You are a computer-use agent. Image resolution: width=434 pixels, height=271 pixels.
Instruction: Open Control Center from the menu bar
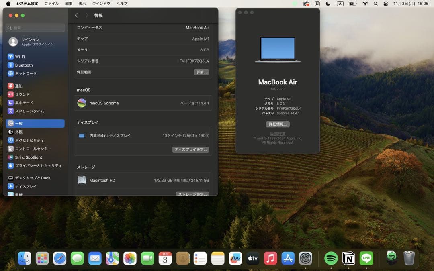385,4
